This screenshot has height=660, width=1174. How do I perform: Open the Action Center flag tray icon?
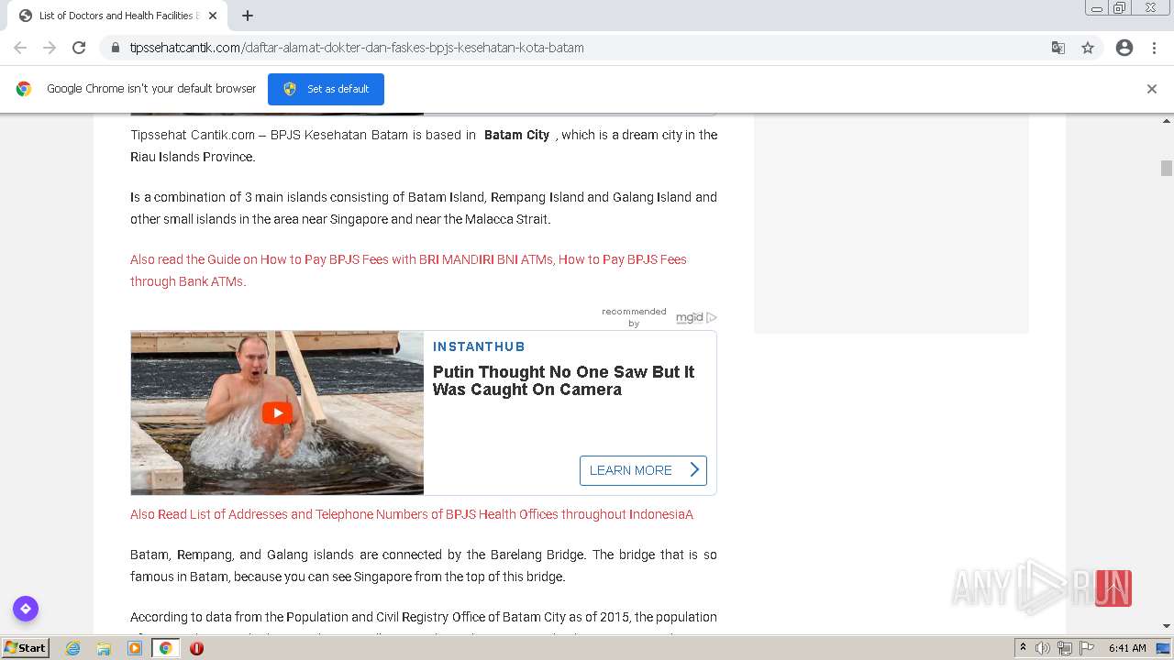1087,648
